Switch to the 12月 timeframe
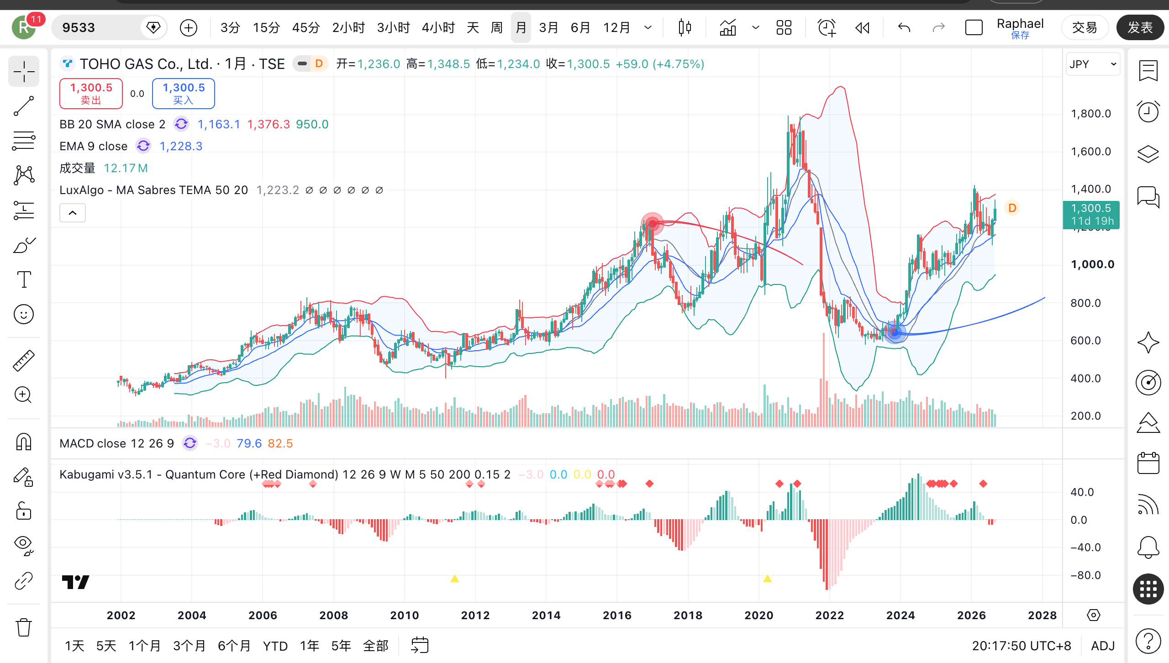Image resolution: width=1169 pixels, height=663 pixels. pos(616,28)
